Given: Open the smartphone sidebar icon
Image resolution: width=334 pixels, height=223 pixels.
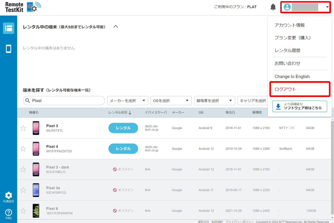Looking at the screenshot, I should 9,49.
